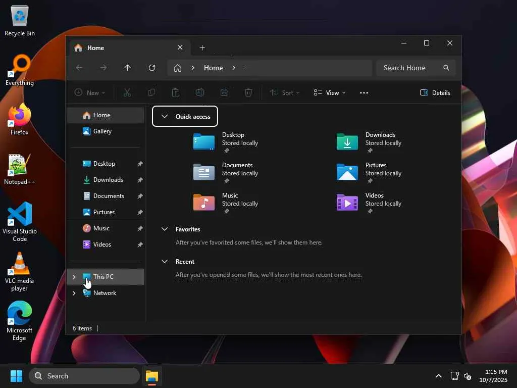The image size is (517, 388).
Task: Click the Share icon in toolbar
Action: point(224,93)
